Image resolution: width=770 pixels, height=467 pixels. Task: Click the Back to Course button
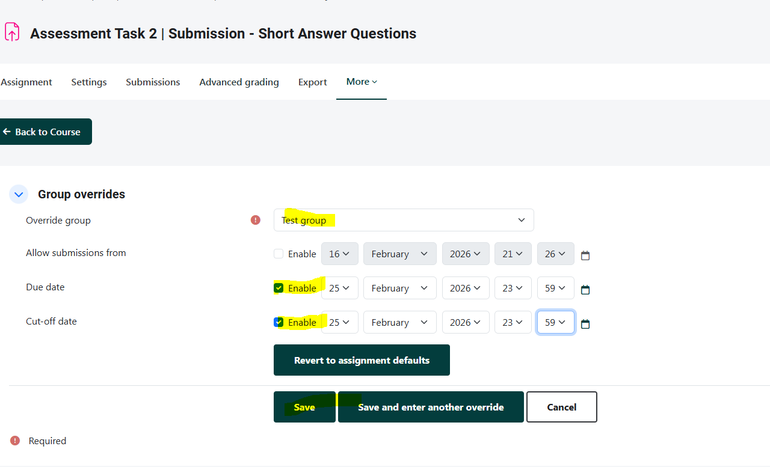46,132
